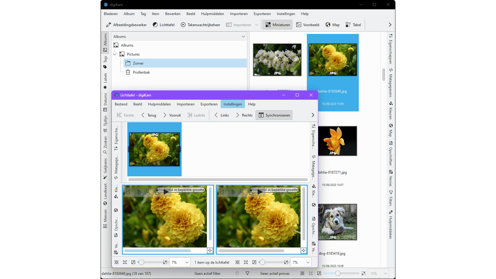Image resolution: width=496 pixels, height=279 pixels.
Task: Open Exporteren menu in the Lichttafel window
Action: pyautogui.click(x=209, y=104)
